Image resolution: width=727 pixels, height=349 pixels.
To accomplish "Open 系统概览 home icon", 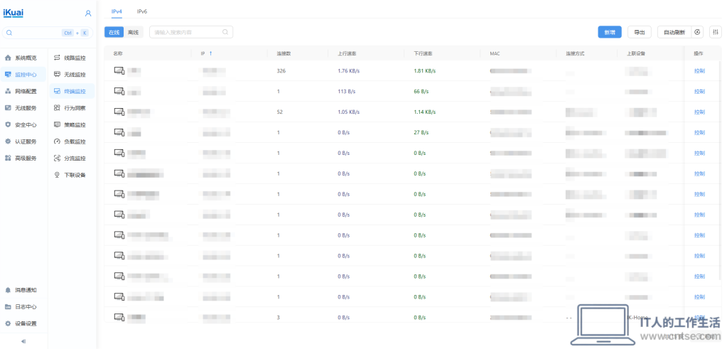I will [8, 58].
